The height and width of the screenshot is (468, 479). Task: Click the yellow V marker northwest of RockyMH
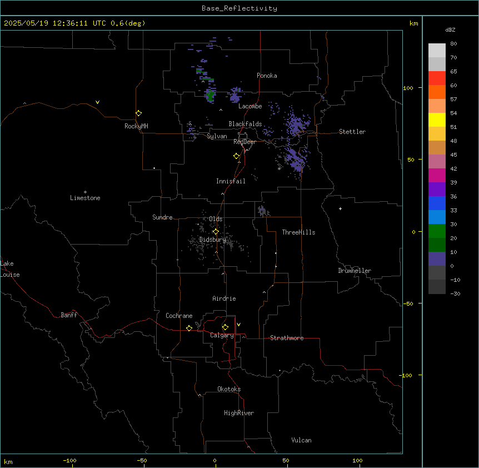97,102
